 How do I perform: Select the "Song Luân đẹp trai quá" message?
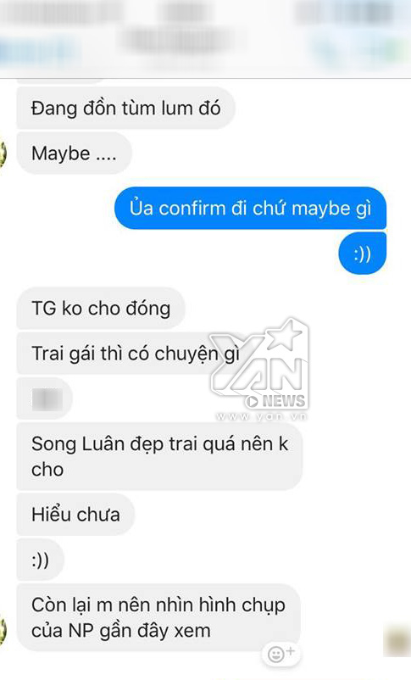pos(159,456)
